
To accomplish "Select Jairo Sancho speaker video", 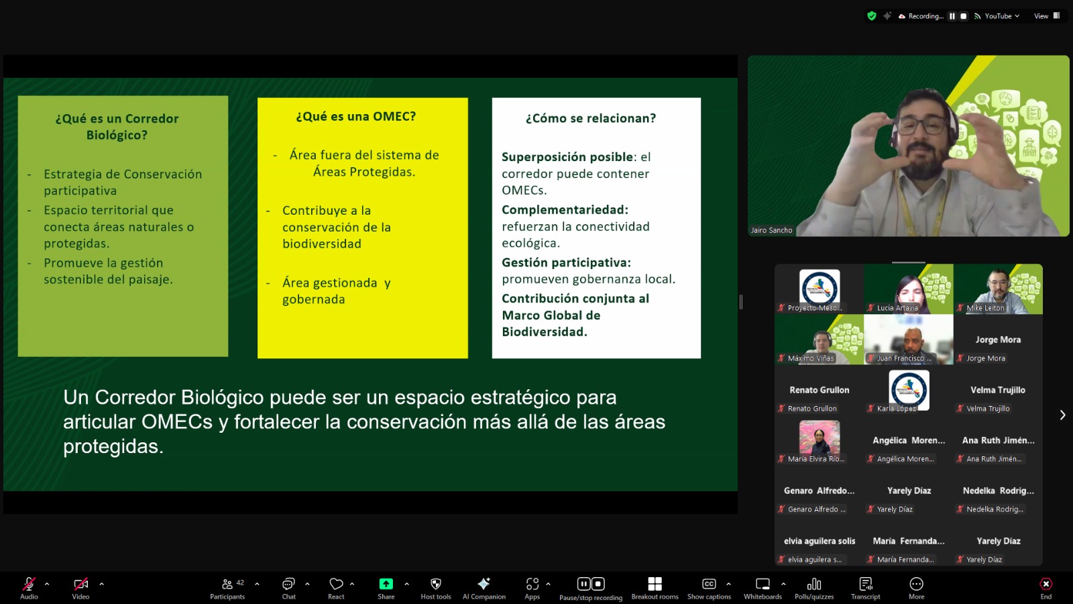I will 908,146.
